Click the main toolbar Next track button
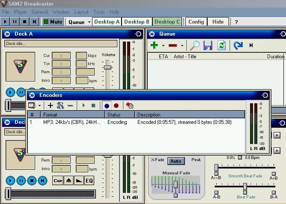286x204 pixels. click(x=34, y=22)
